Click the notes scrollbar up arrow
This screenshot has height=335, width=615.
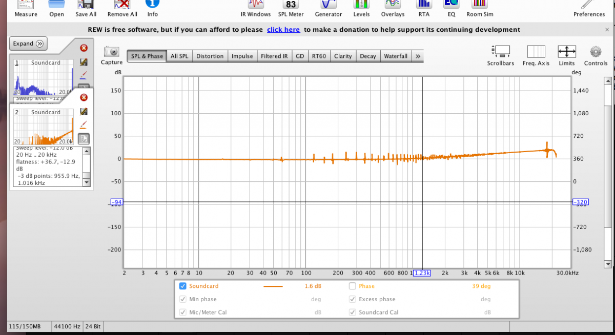[86, 151]
